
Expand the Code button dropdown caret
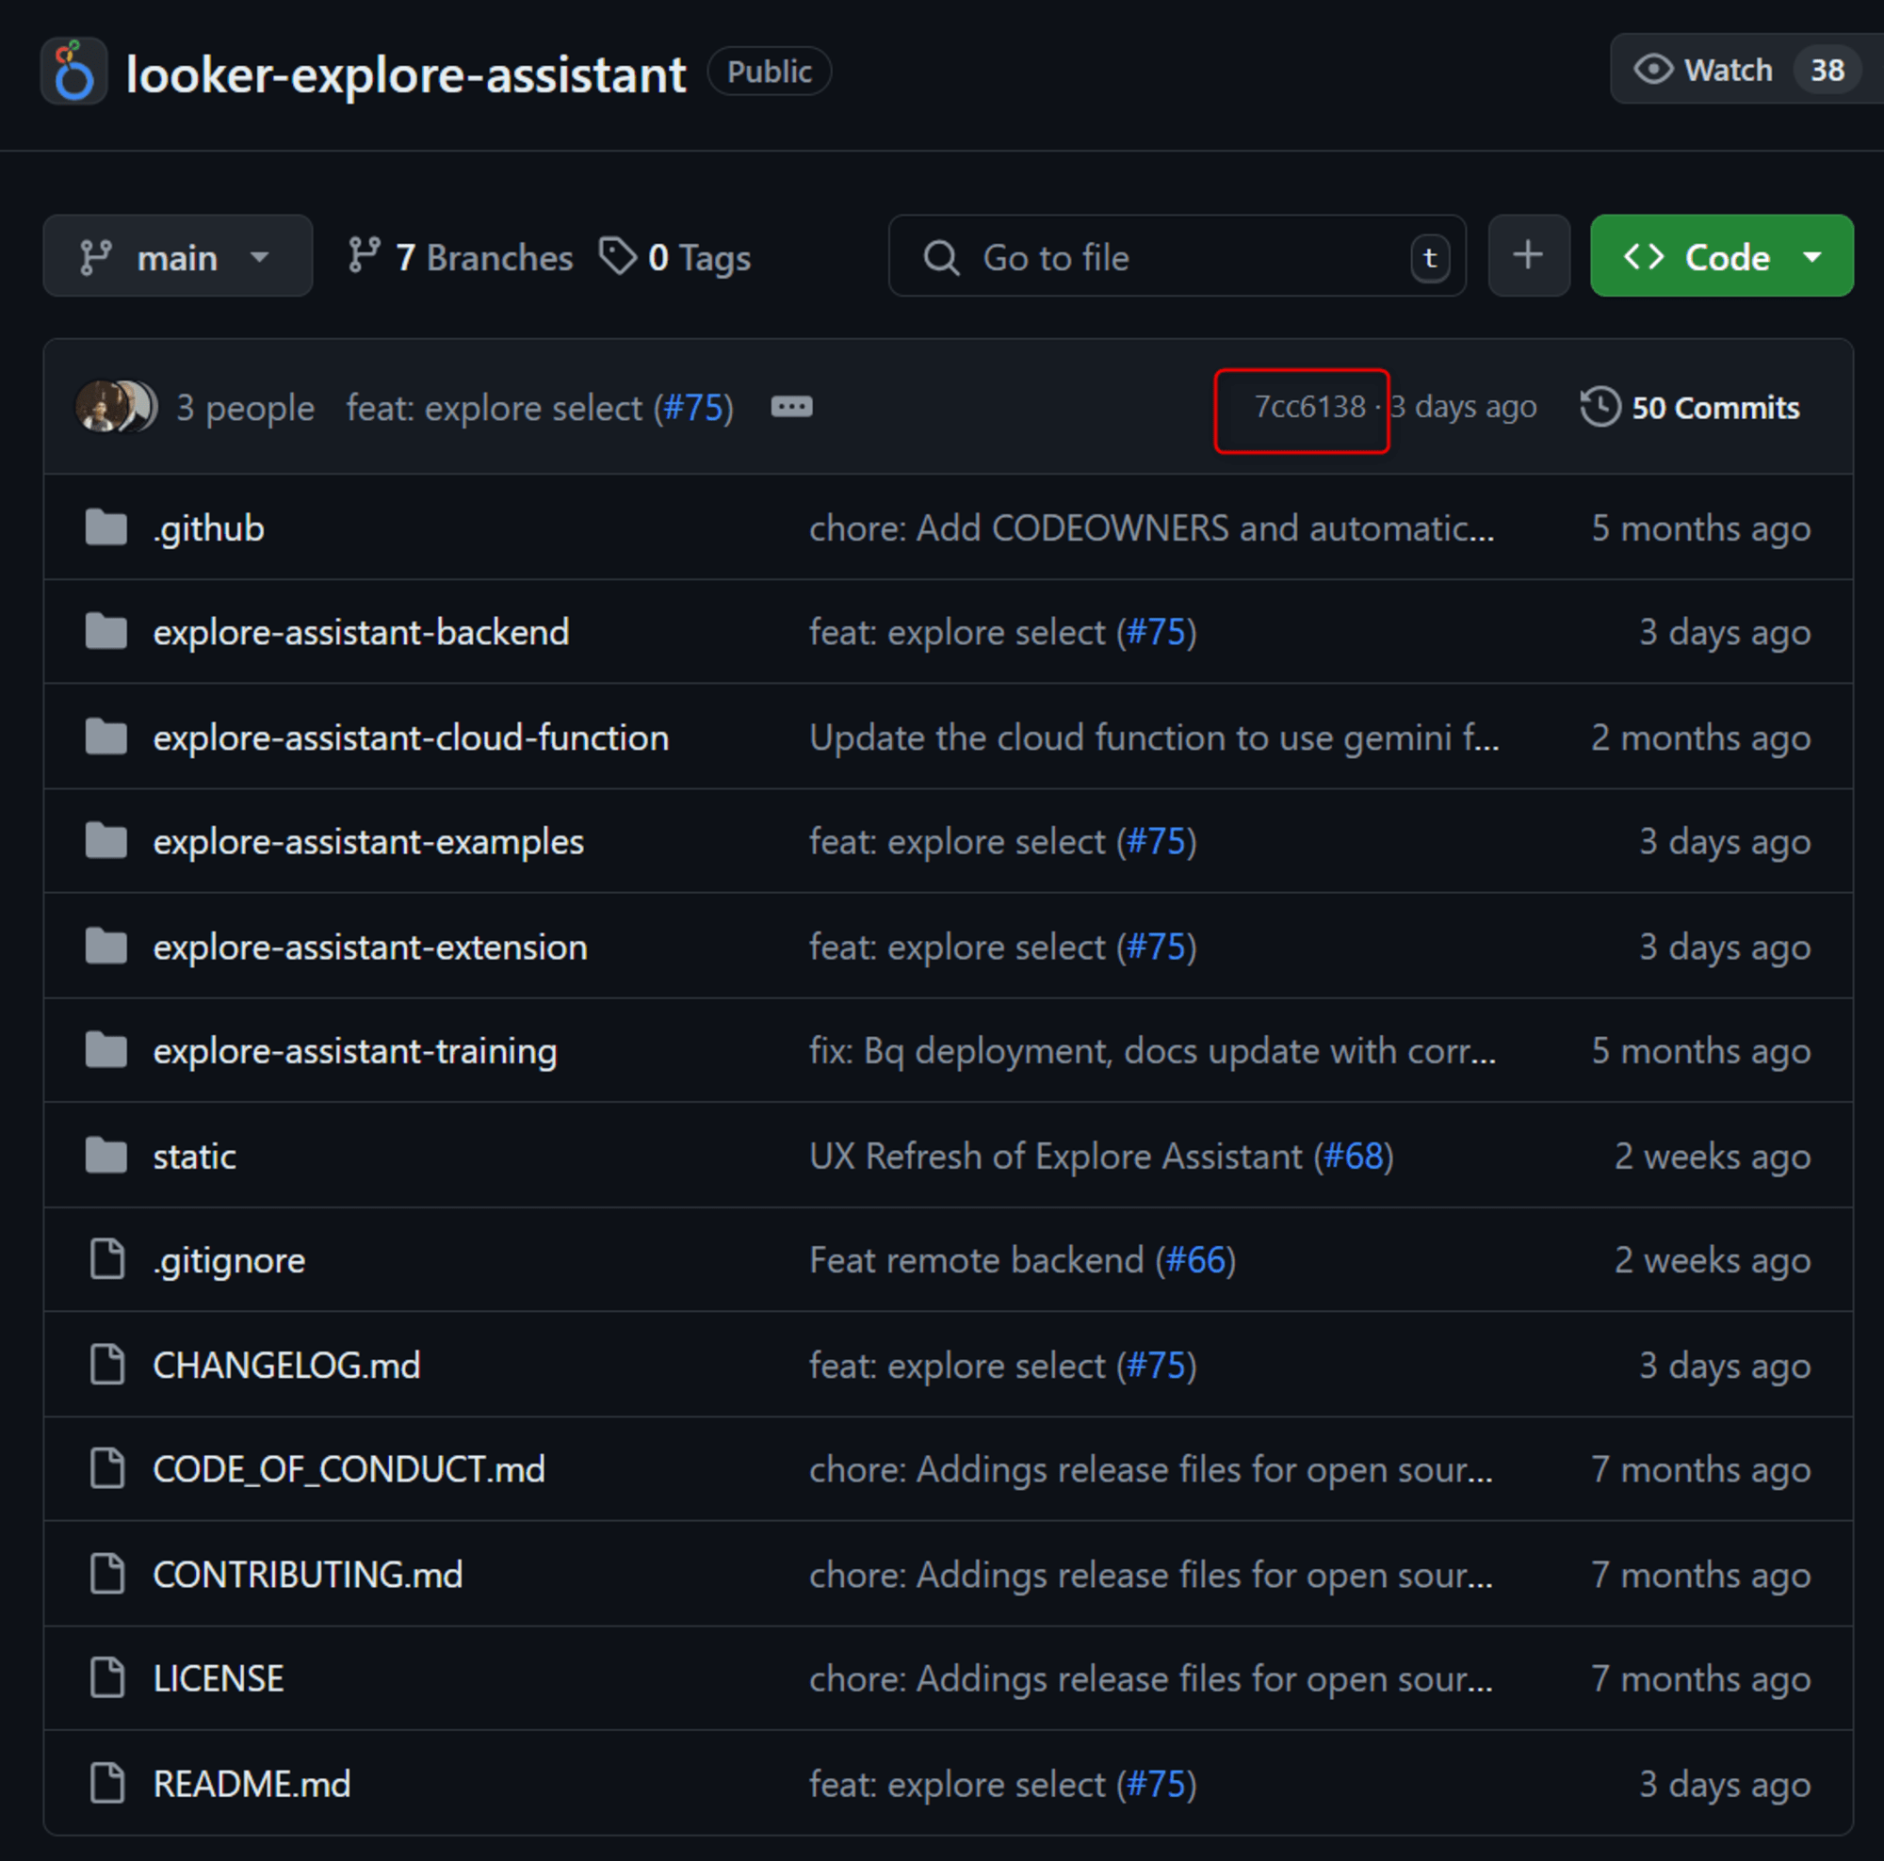1811,257
